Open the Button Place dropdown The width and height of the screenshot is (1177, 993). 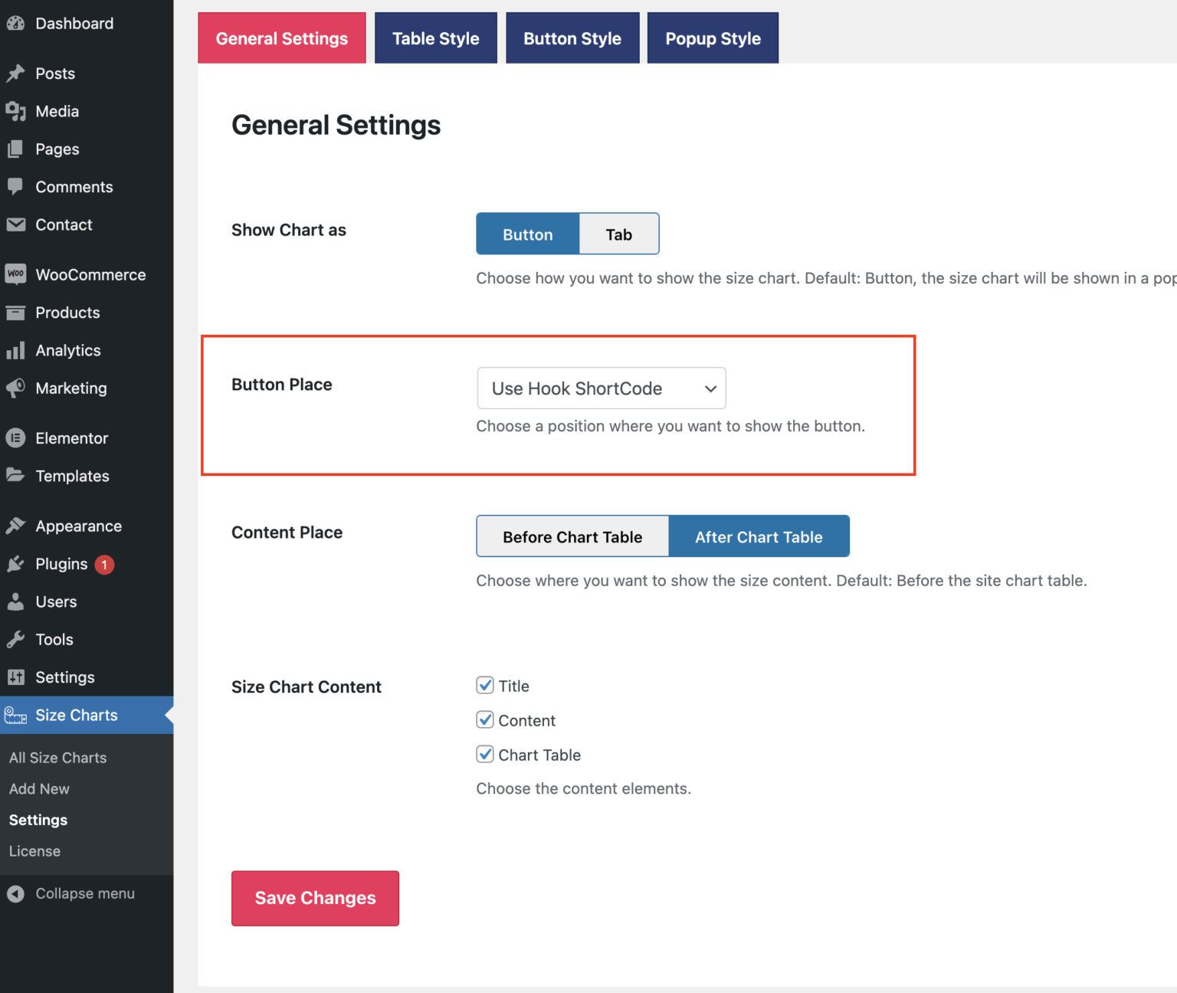pyautogui.click(x=602, y=388)
